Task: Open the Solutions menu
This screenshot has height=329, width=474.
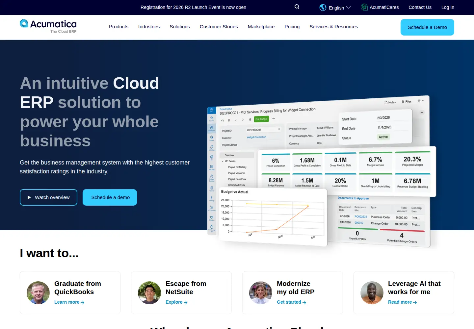Action: click(180, 27)
